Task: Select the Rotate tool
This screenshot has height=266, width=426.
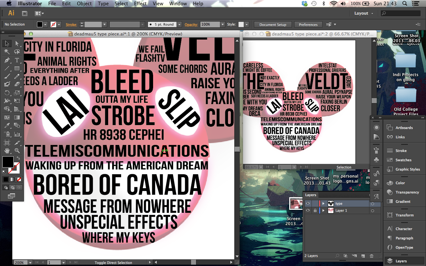Action: point(7,93)
